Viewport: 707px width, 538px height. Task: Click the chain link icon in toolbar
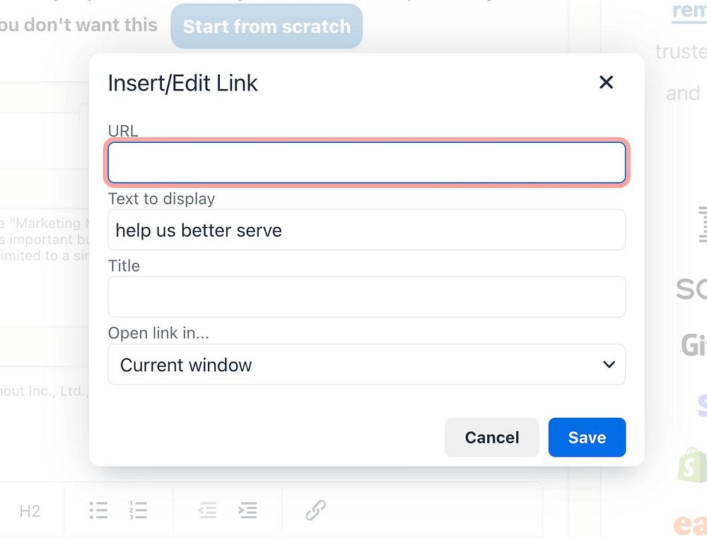point(315,510)
